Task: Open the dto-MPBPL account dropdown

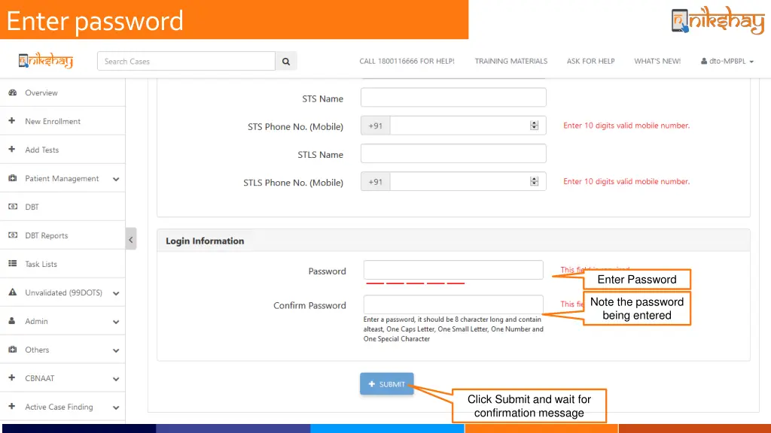Action: click(727, 62)
